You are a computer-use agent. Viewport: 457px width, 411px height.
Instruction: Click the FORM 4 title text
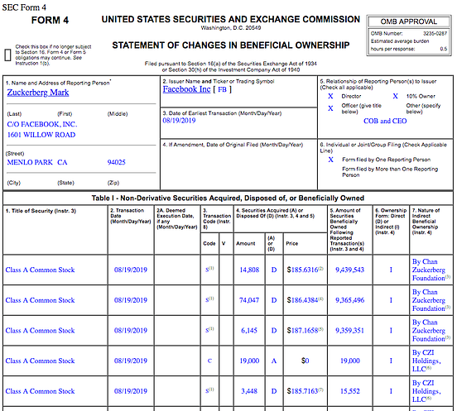tap(51, 21)
